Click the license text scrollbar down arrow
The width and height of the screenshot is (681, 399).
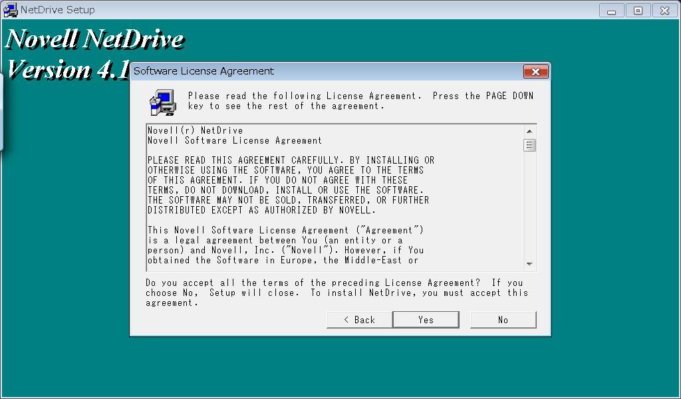click(529, 264)
